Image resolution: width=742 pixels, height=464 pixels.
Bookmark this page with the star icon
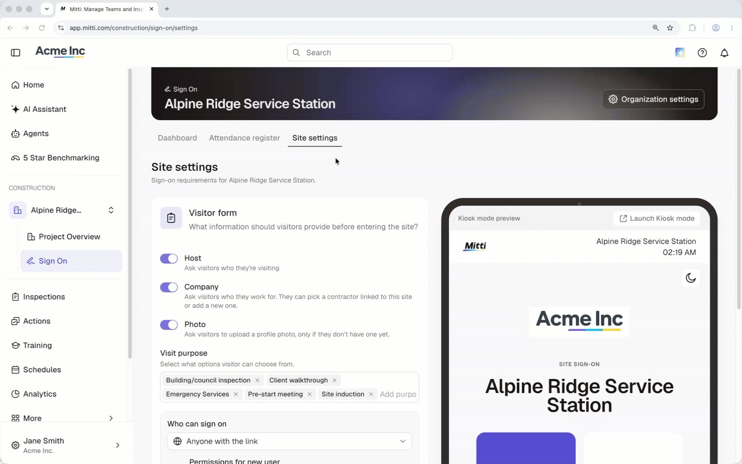[670, 28]
